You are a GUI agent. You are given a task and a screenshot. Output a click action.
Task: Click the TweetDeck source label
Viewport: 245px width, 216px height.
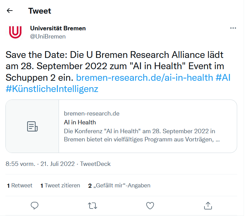(x=95, y=164)
